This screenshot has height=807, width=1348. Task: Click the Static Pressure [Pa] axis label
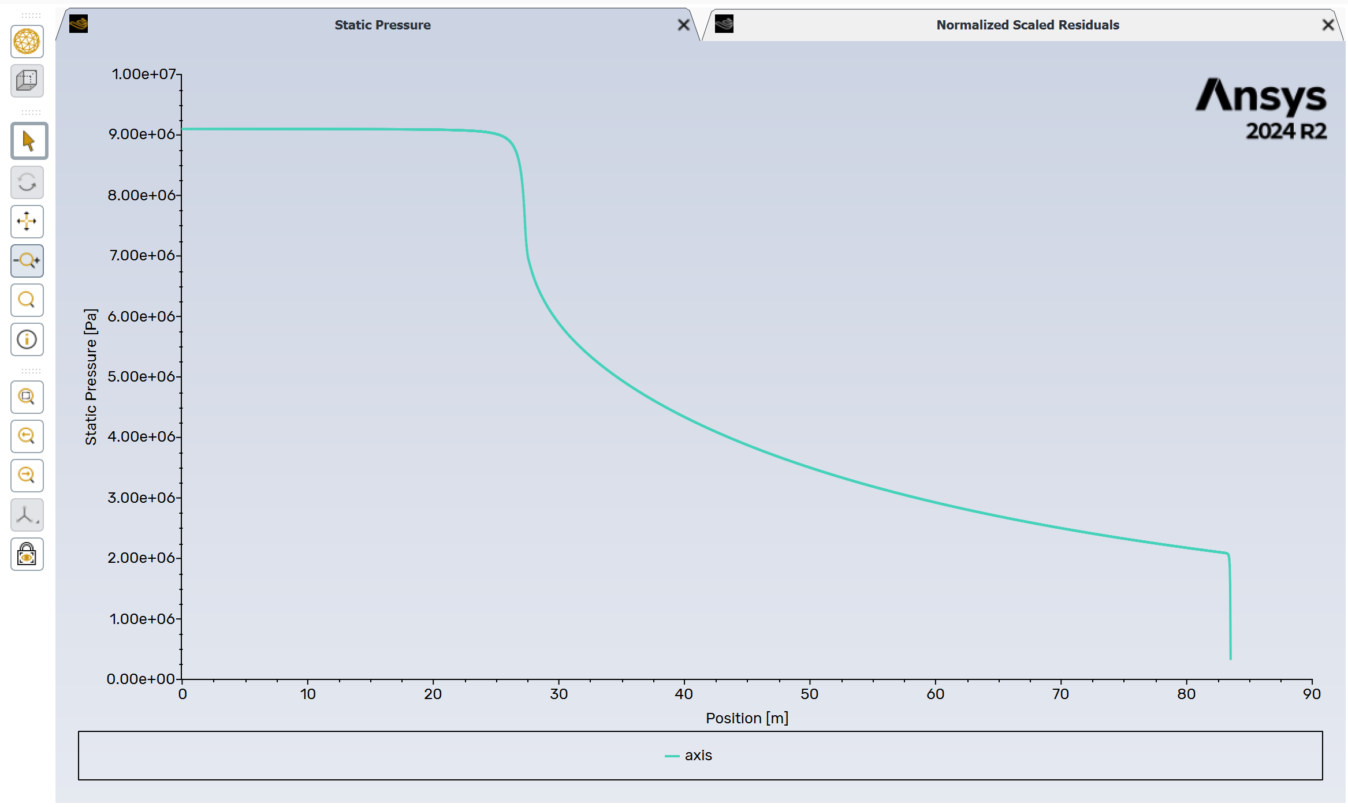pos(91,377)
